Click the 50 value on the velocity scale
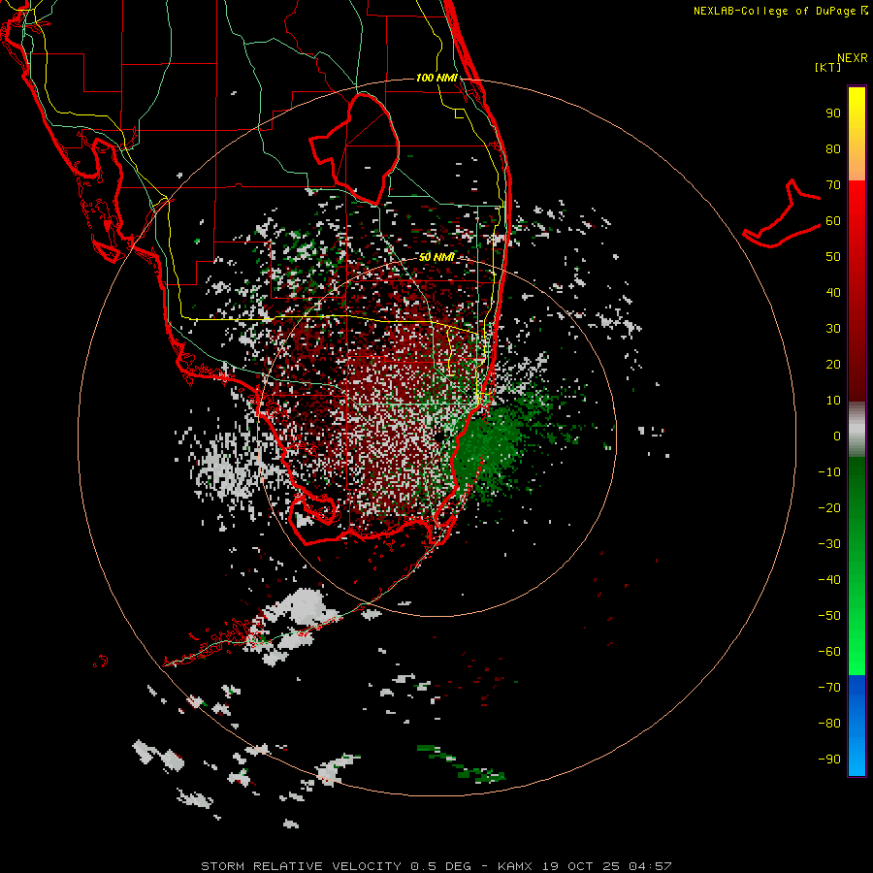The image size is (873, 873). point(833,257)
